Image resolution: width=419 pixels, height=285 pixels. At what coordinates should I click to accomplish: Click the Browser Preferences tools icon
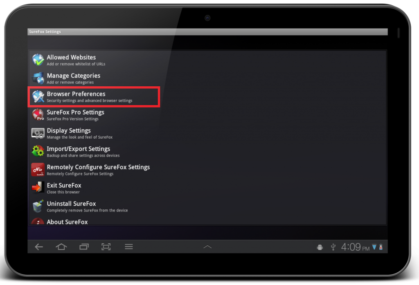38,96
